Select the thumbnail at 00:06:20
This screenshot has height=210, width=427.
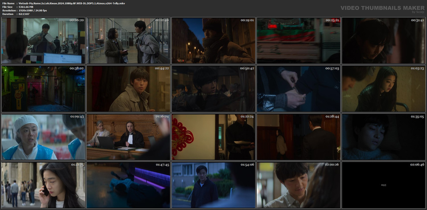[43, 41]
